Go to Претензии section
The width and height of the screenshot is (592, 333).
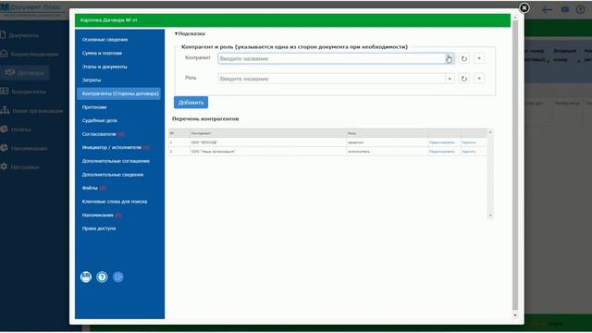(x=94, y=107)
